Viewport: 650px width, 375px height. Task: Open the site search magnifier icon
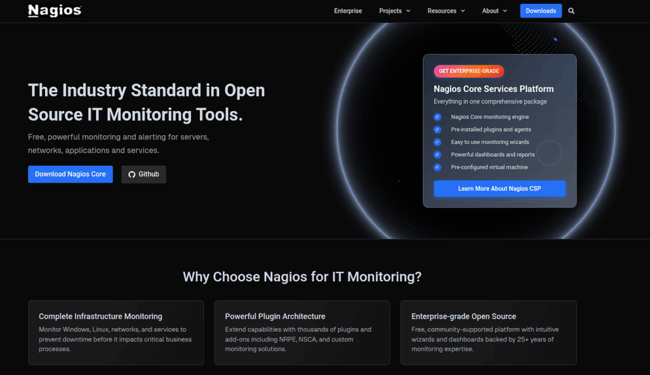point(571,11)
